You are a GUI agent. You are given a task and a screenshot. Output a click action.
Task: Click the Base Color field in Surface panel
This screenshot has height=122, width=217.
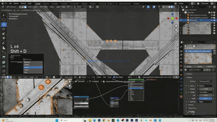(x=205, y=86)
